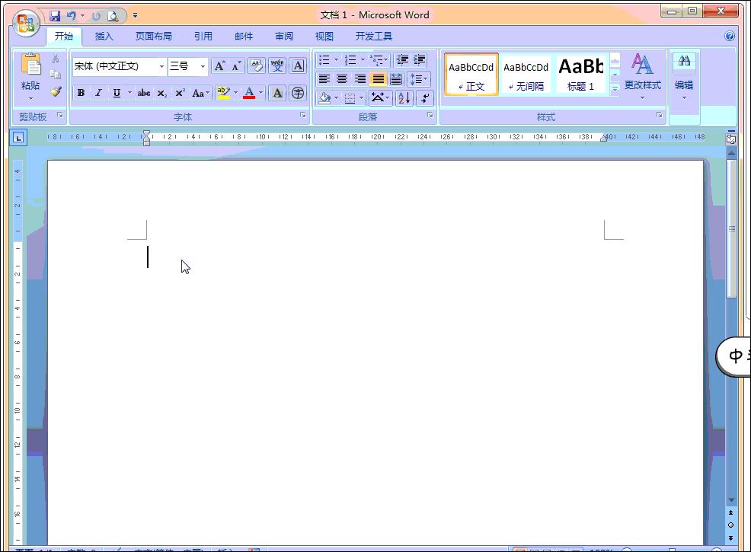751x552 pixels.
Task: Apply the 标题 1 quick style
Action: click(x=581, y=72)
